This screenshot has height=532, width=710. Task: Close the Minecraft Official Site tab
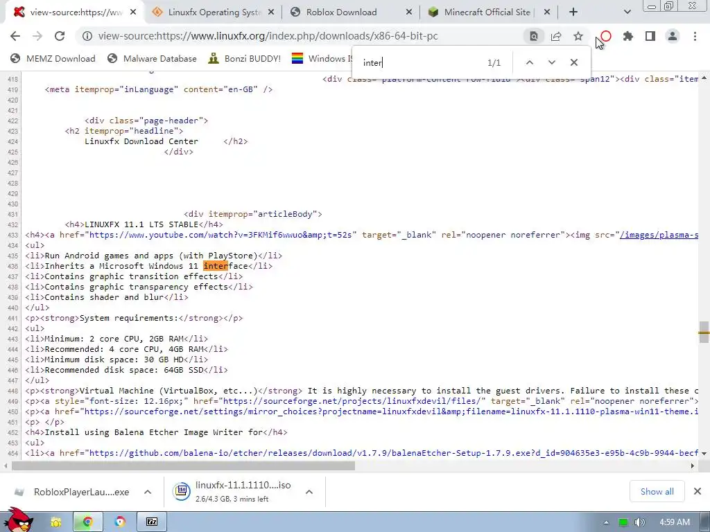pyautogui.click(x=547, y=12)
